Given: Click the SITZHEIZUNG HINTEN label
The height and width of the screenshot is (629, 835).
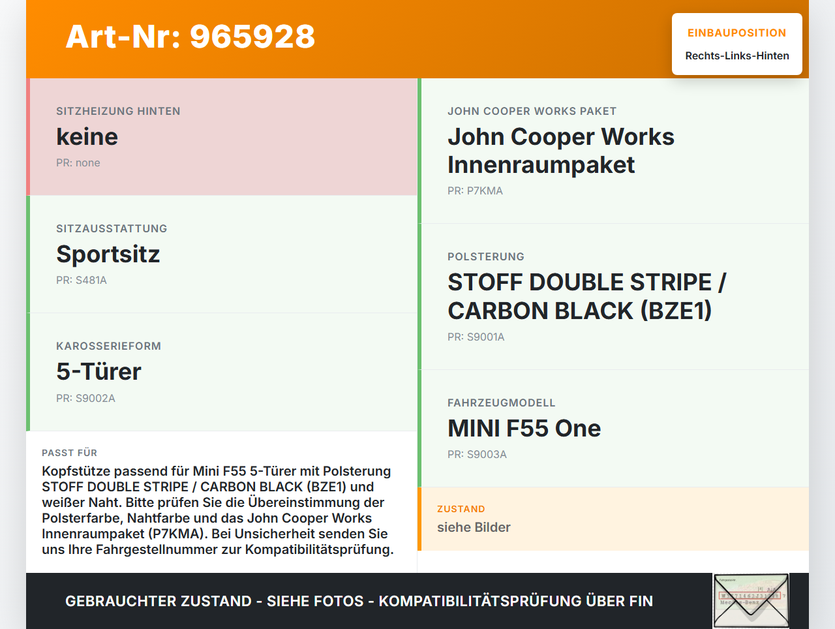Looking at the screenshot, I should [118, 112].
